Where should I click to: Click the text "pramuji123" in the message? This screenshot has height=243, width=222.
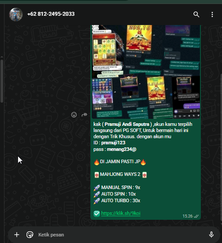click(x=113, y=143)
